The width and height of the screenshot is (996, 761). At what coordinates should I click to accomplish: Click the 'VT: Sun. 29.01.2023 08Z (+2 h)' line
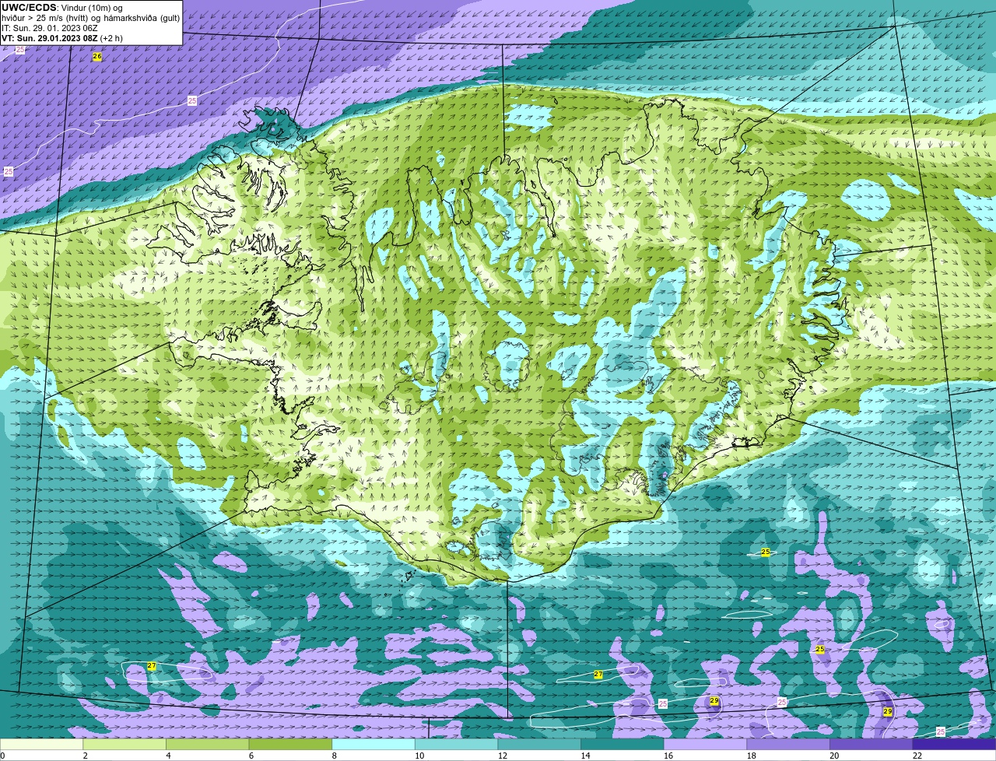pyautogui.click(x=62, y=38)
